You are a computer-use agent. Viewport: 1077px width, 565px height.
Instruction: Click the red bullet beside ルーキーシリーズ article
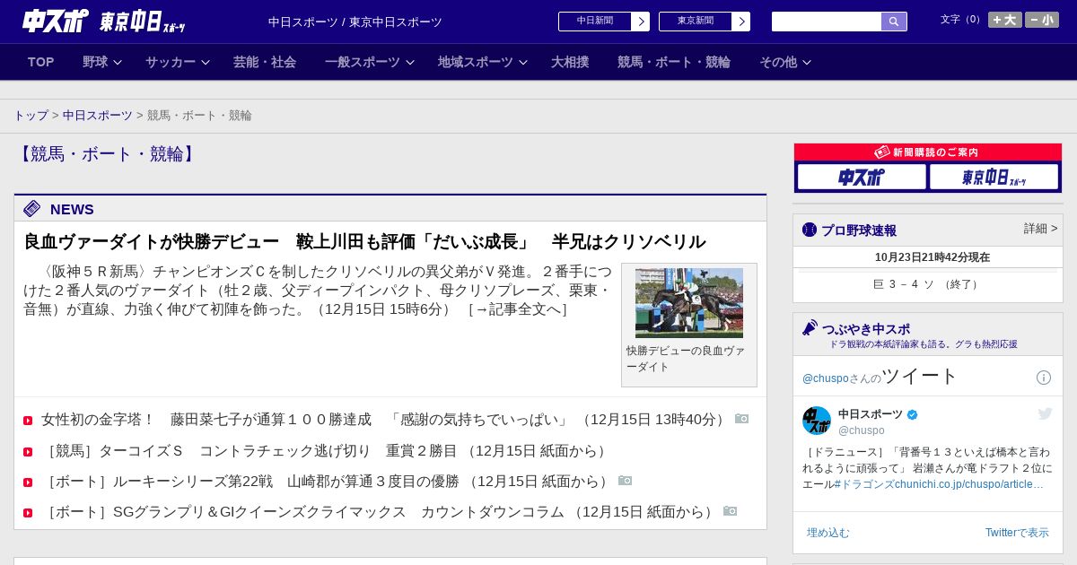[x=28, y=482]
